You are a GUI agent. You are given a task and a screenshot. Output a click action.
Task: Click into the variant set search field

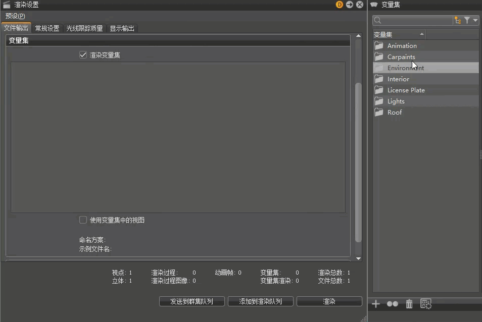[x=413, y=21]
